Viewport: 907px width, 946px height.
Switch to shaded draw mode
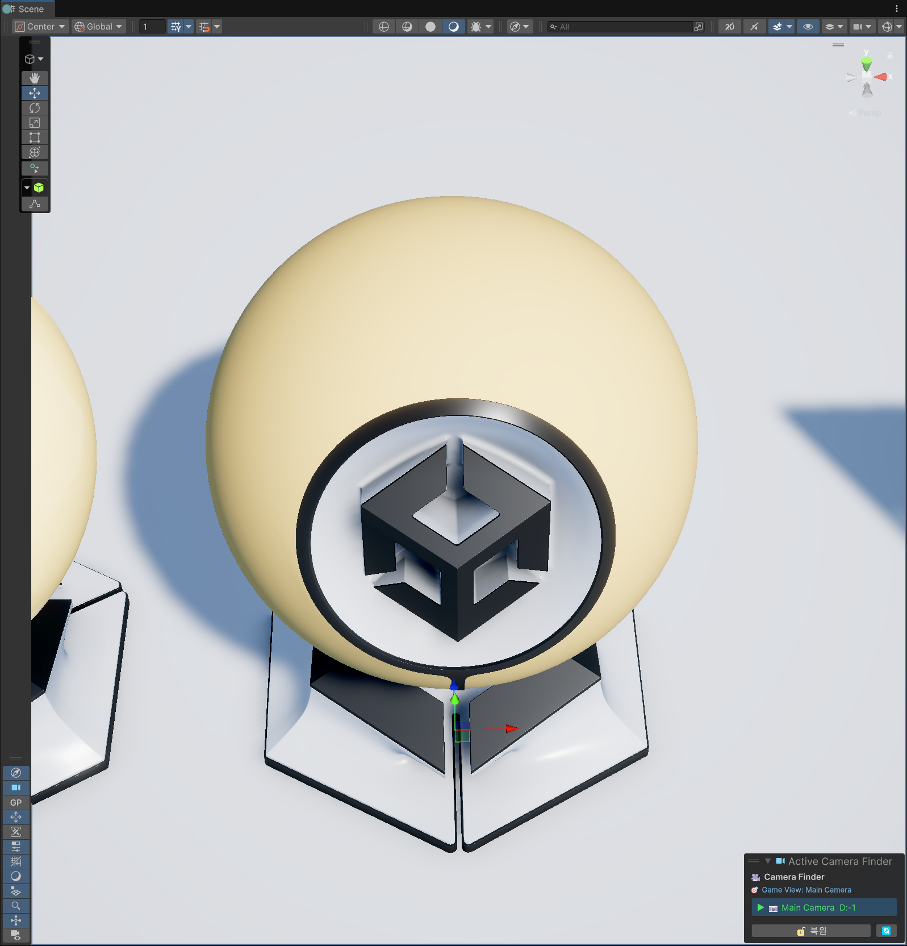(x=454, y=27)
